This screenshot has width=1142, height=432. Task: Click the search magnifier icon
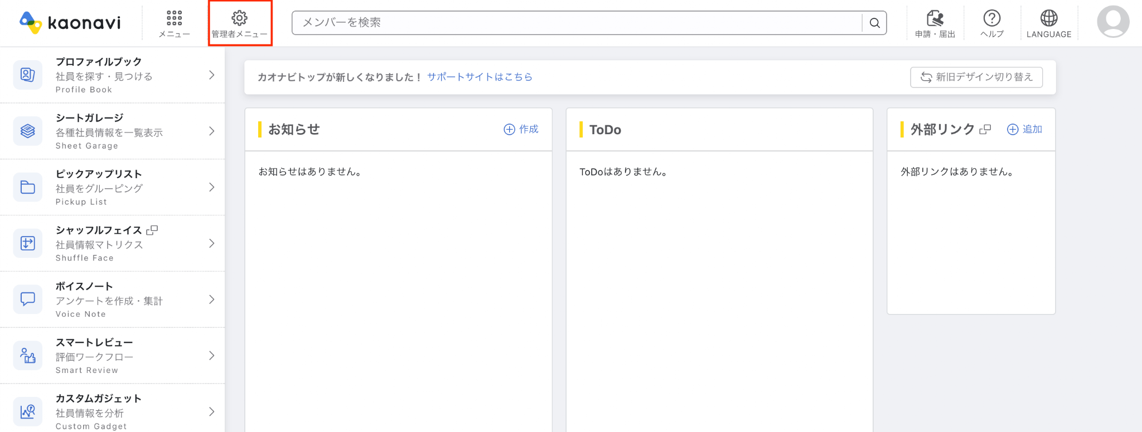(x=874, y=23)
